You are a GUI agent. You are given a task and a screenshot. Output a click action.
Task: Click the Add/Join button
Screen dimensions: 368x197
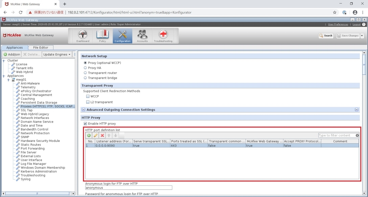click(x=12, y=54)
